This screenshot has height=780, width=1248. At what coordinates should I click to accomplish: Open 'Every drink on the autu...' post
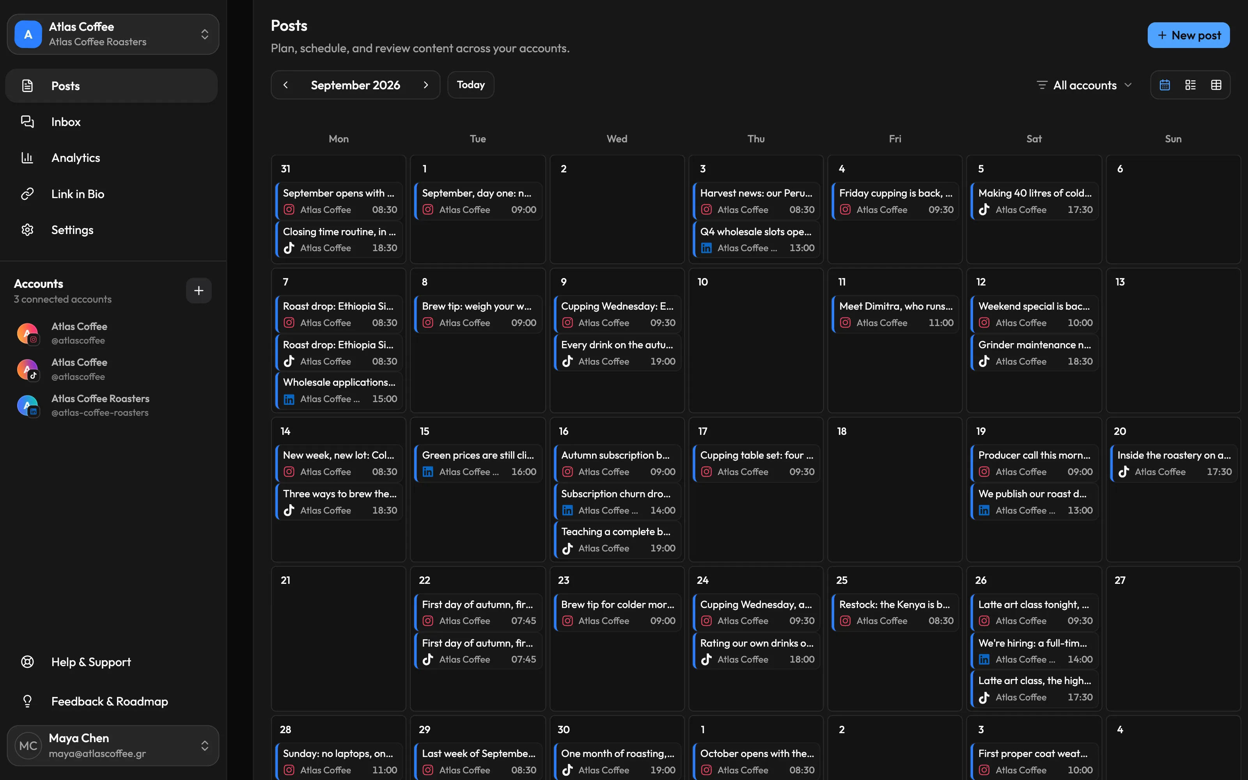pos(617,353)
